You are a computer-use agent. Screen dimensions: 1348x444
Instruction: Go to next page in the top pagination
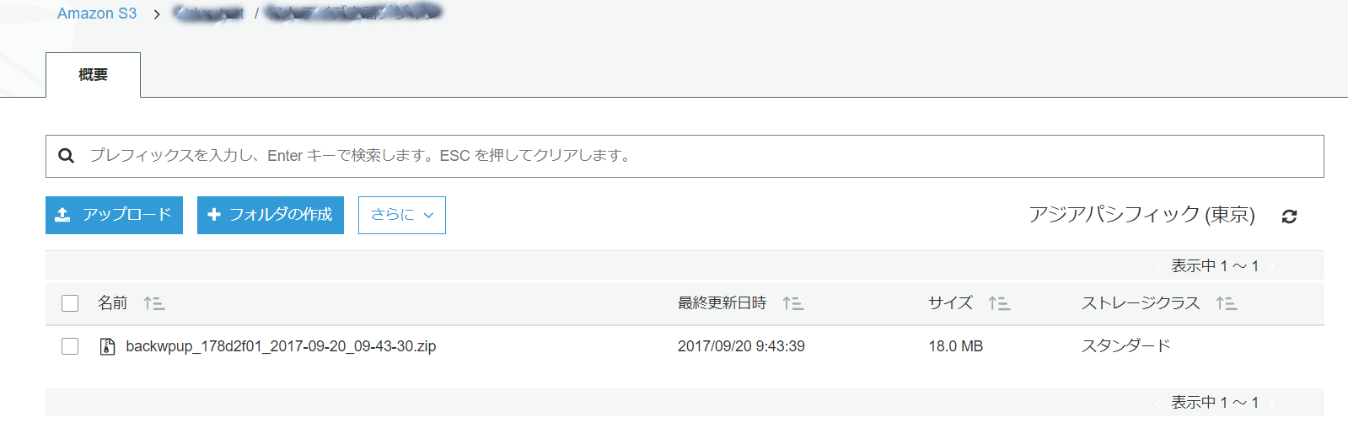point(1272,266)
